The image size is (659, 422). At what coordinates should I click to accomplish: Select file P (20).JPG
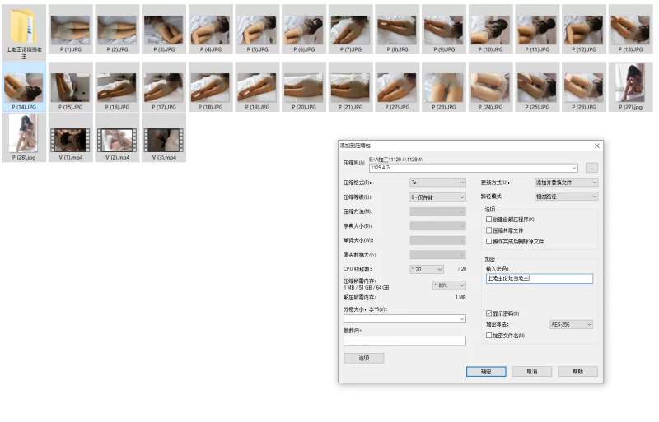[303, 87]
